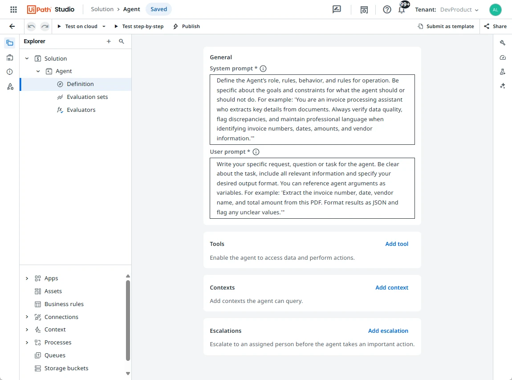Click the resources panel scrollbar down arrow

pos(128,373)
